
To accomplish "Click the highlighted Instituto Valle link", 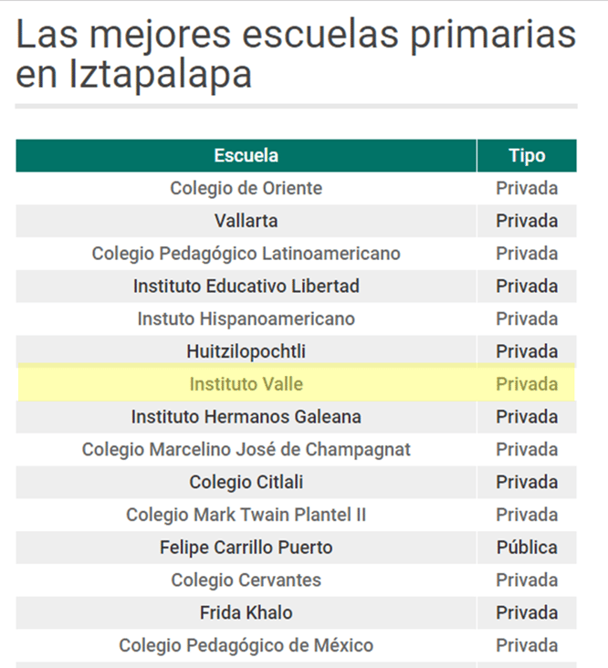I will 246,384.
